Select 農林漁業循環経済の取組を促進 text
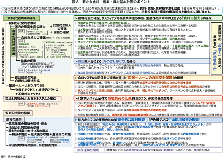The image size is (223, 158). 148,110
